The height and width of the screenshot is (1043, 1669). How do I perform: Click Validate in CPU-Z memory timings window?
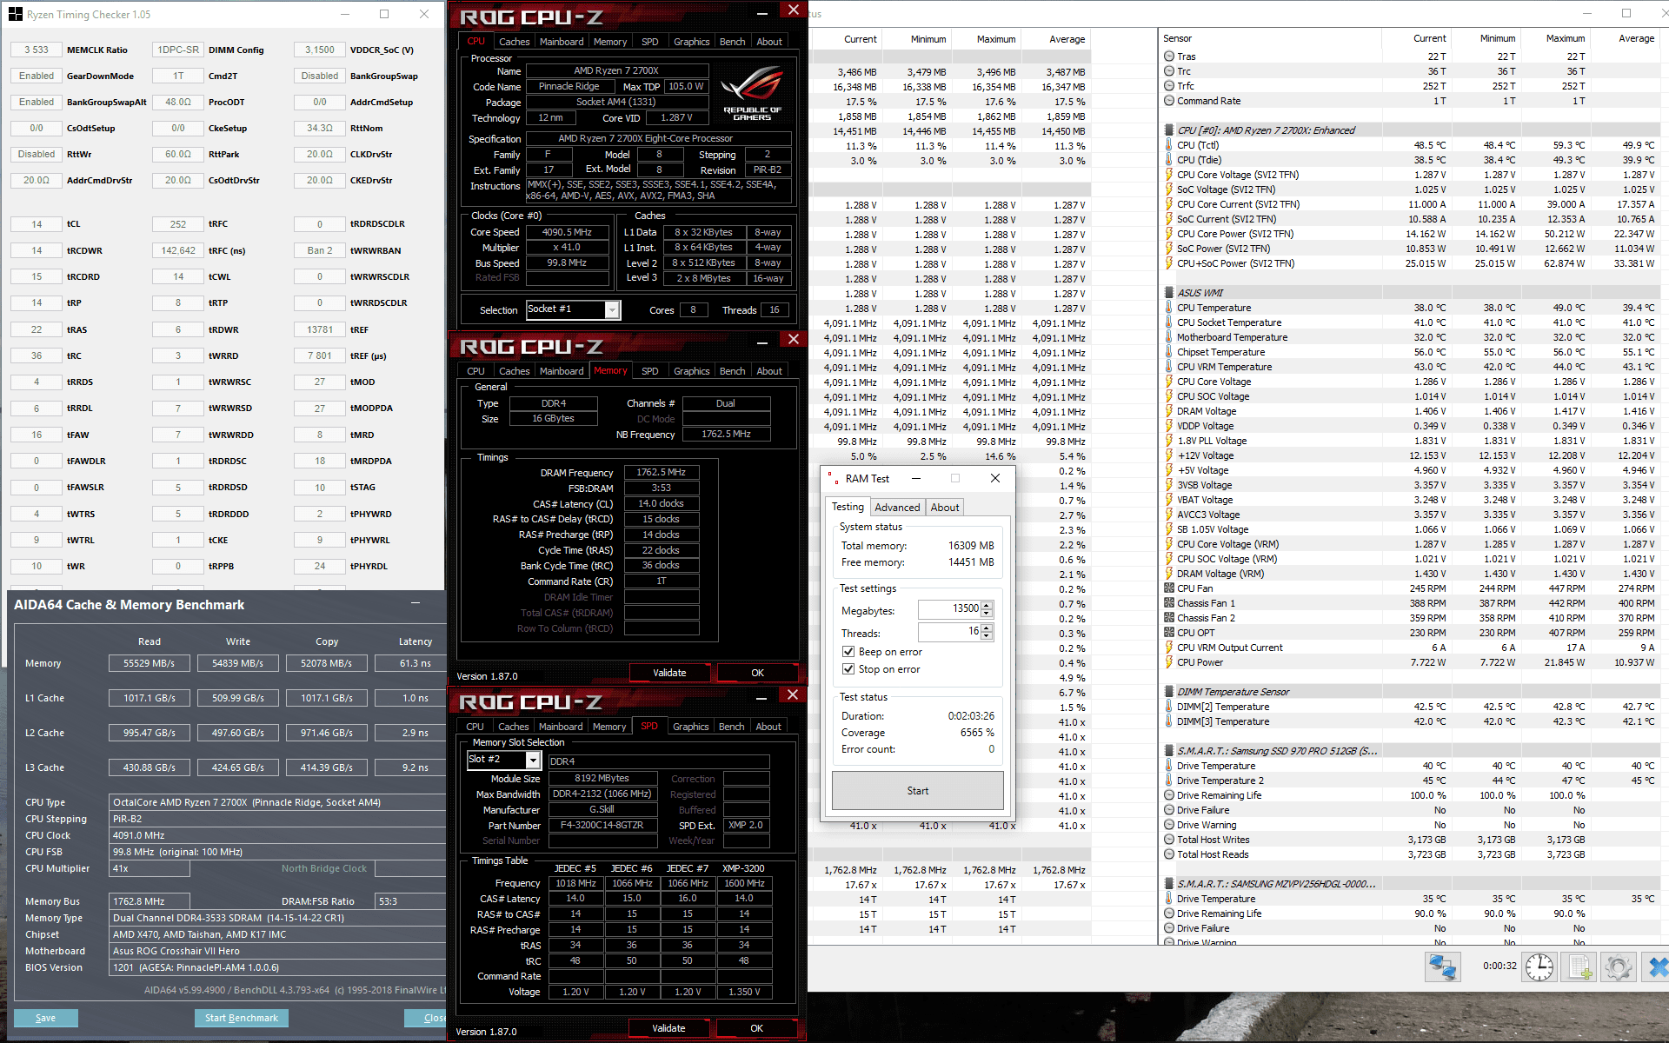pyautogui.click(x=669, y=673)
